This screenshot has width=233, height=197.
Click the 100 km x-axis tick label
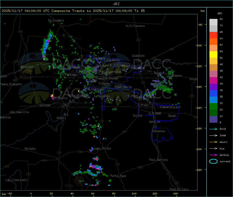134,193
